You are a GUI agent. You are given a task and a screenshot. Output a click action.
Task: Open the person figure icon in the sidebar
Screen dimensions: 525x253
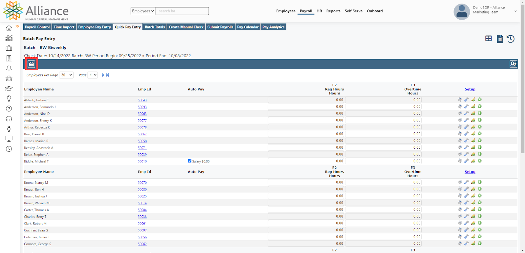click(x=9, y=129)
